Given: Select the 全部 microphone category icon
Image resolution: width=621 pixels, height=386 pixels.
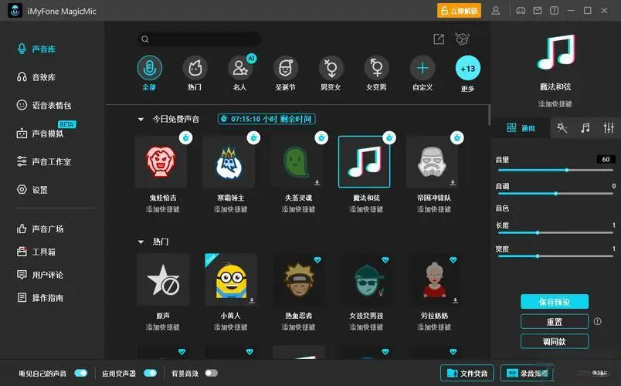Looking at the screenshot, I should click(150, 68).
